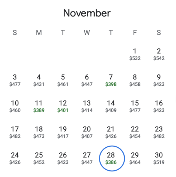Image resolution: width=176 pixels, height=177 pixels.
Task: Choose November 17 priced $482
Action: click(x=15, y=132)
